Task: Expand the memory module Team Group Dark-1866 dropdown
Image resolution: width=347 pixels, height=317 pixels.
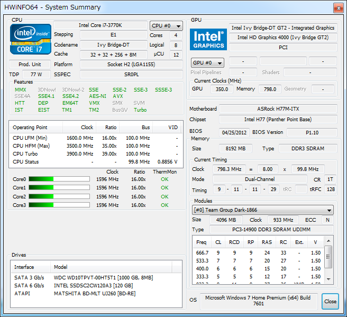Action: pyautogui.click(x=262, y=210)
